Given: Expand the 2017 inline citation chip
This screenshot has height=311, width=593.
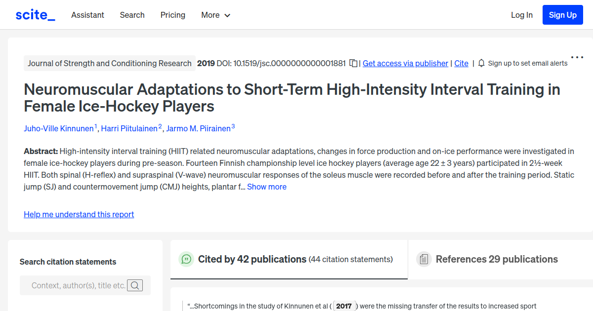Looking at the screenshot, I should pyautogui.click(x=344, y=306).
